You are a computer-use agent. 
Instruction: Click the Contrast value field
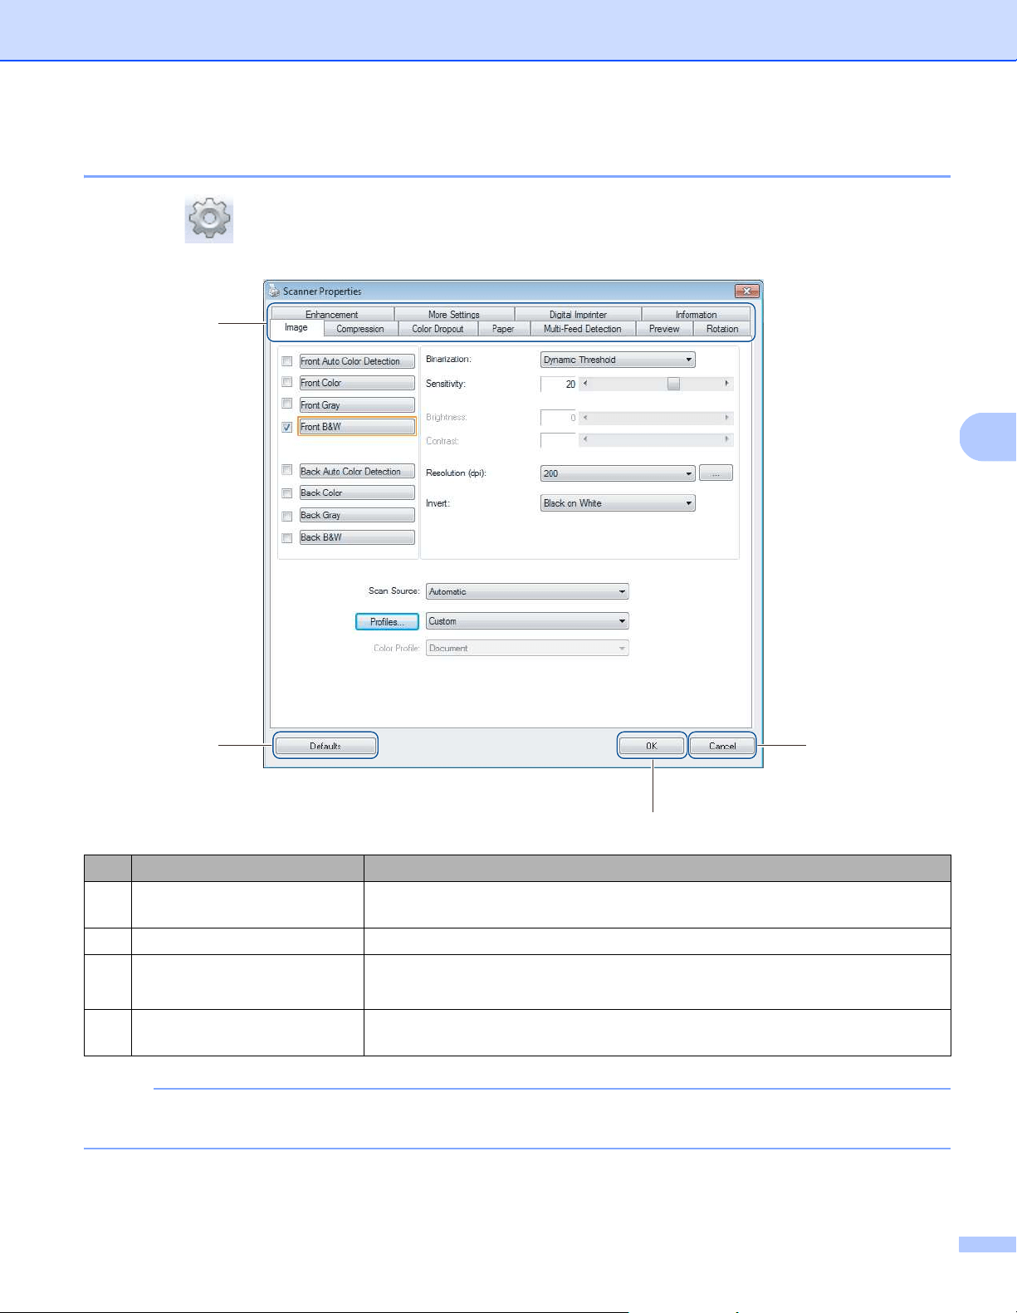pos(559,441)
